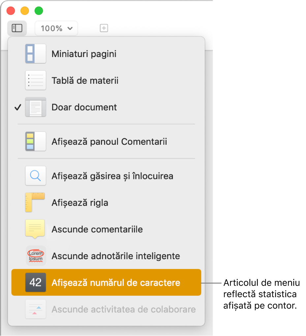Click the Lorem Ipsum smart annotations icon
The height and width of the screenshot is (336, 306).
36,256
